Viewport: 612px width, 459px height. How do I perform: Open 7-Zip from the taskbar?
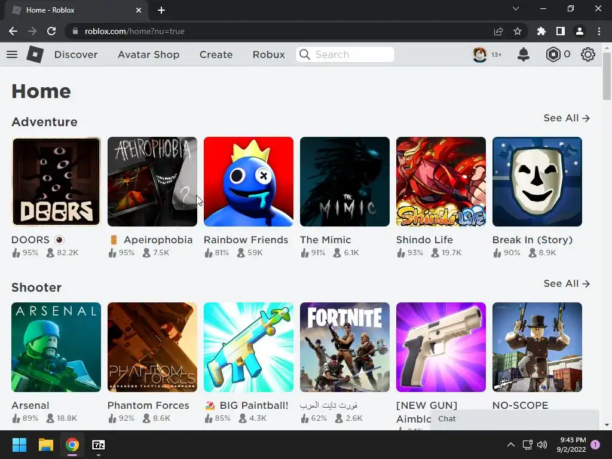pos(99,445)
